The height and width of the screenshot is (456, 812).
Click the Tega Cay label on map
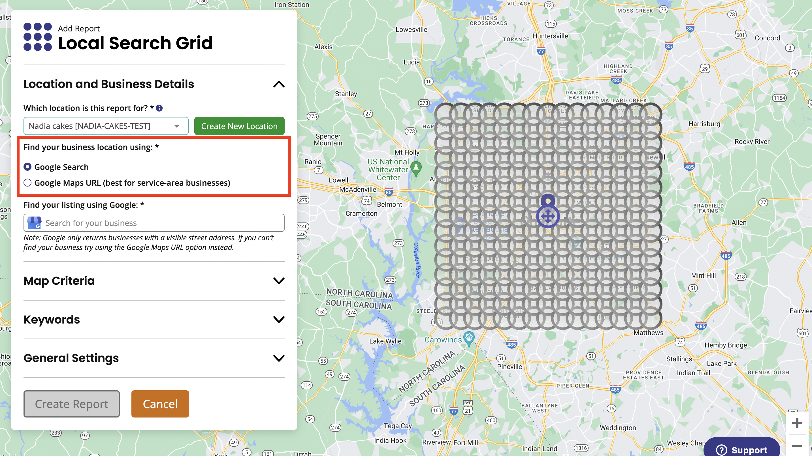[397, 426]
